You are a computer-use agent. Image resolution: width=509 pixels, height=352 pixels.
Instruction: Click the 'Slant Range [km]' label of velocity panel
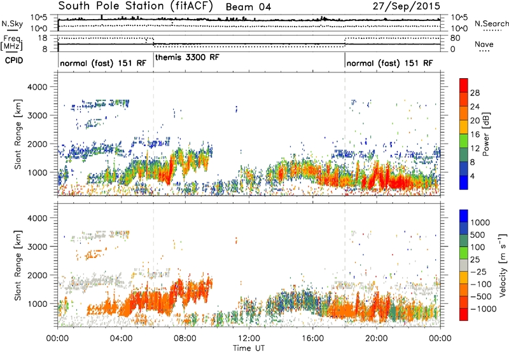point(18,266)
